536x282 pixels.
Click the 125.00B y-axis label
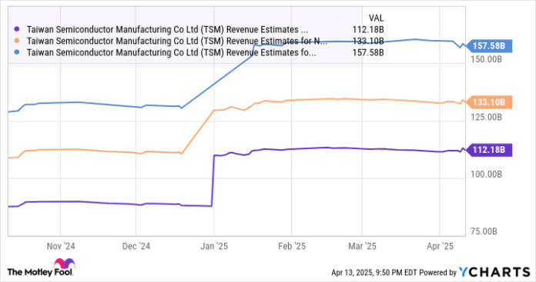[486, 117]
